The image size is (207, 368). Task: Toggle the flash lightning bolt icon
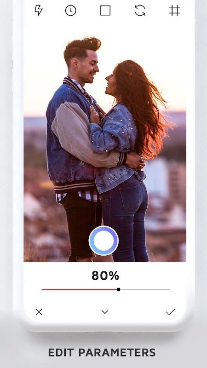click(39, 11)
